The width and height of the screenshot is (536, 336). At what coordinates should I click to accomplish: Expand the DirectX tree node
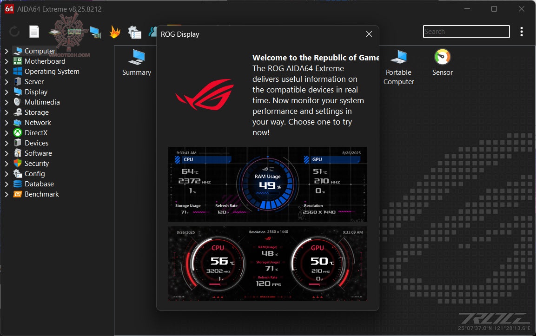[x=7, y=132]
